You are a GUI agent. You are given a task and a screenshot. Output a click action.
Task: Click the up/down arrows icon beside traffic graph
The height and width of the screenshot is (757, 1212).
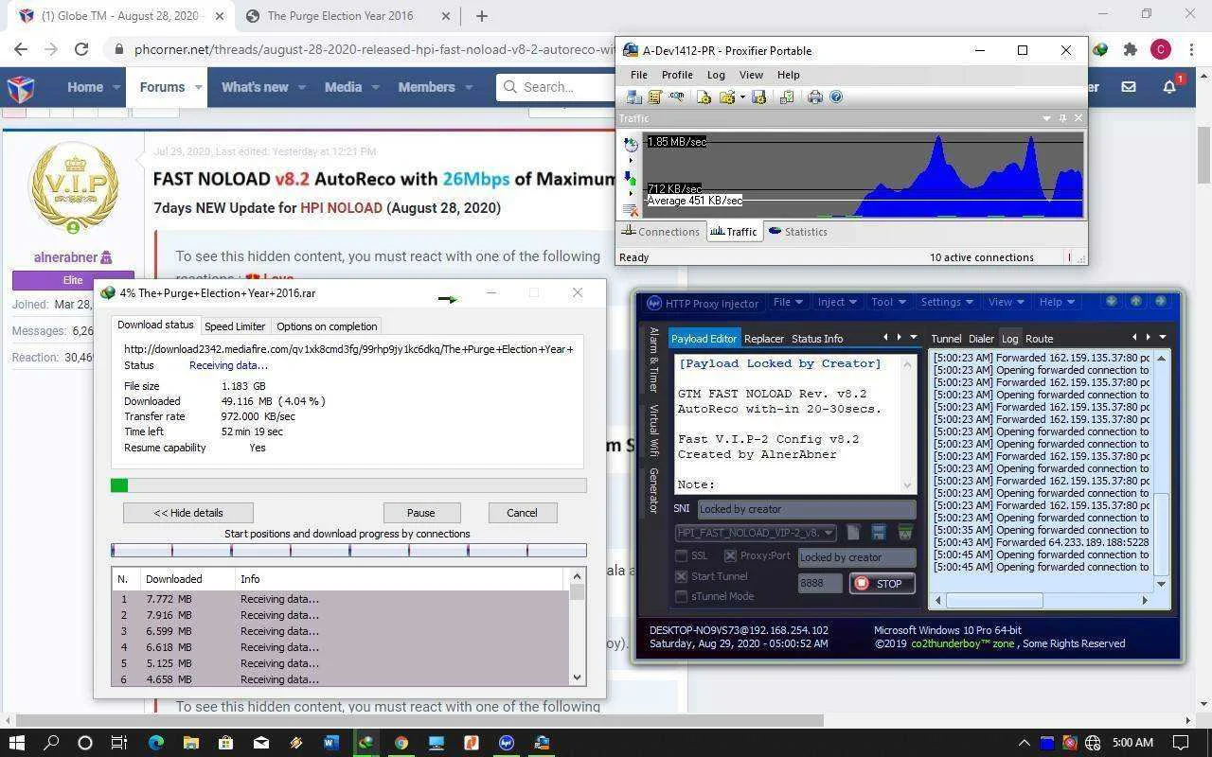(631, 178)
